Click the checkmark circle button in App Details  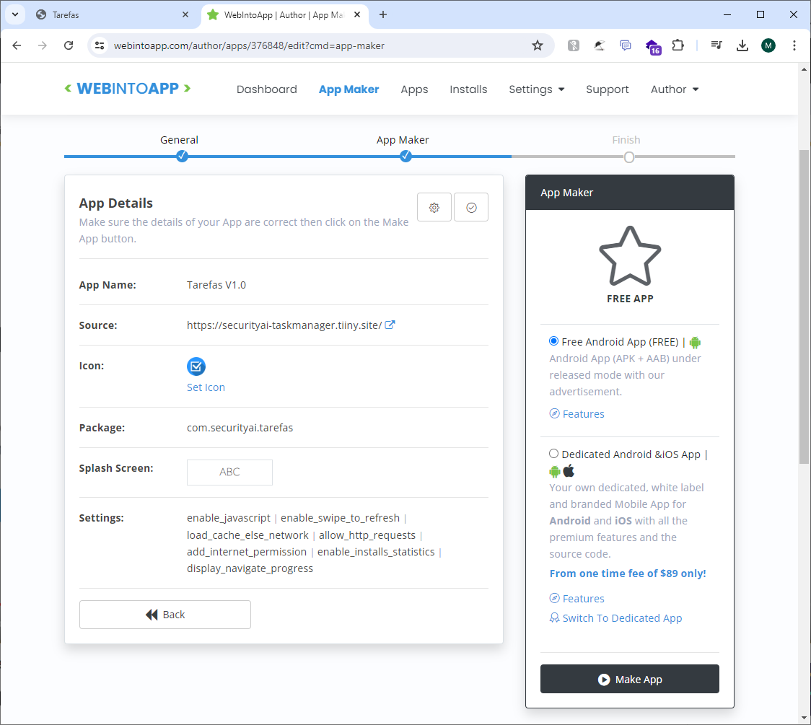click(471, 207)
